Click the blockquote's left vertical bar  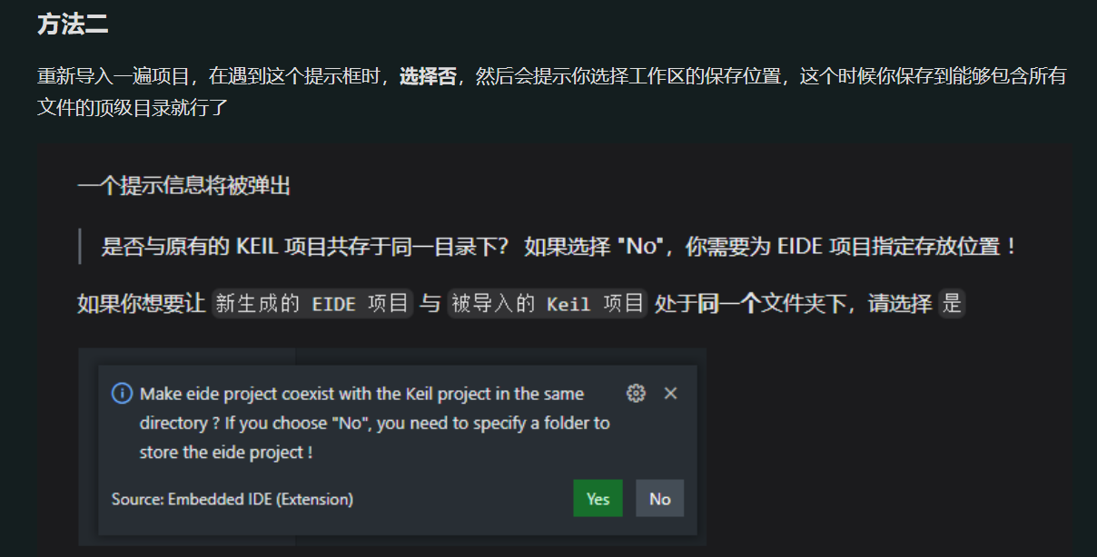(80, 246)
